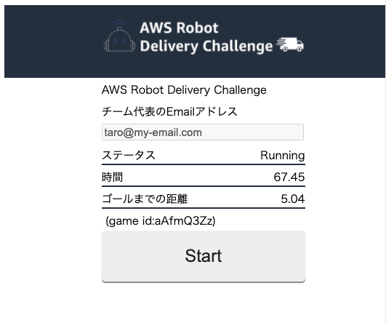Click the 5.04 distance value

293,199
